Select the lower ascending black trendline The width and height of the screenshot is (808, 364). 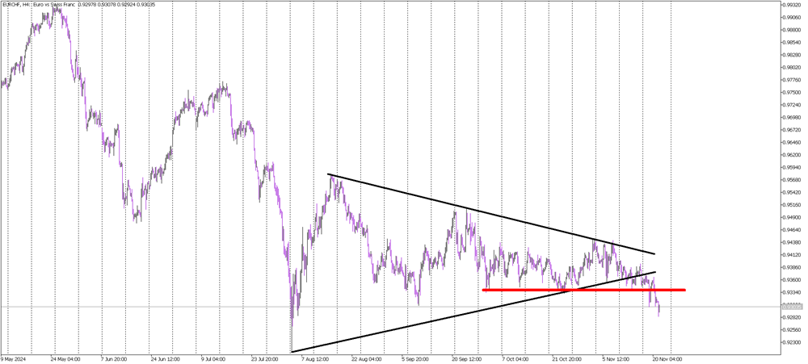coord(473,312)
